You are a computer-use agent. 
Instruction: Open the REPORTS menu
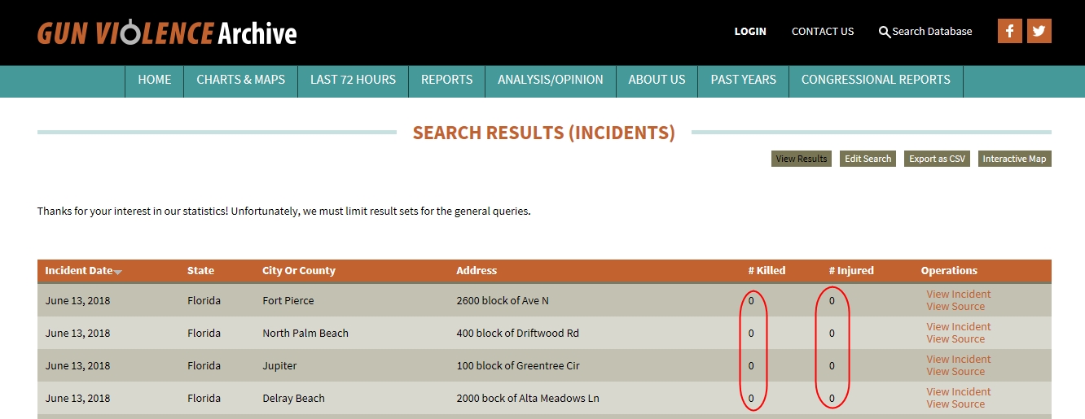pos(446,80)
